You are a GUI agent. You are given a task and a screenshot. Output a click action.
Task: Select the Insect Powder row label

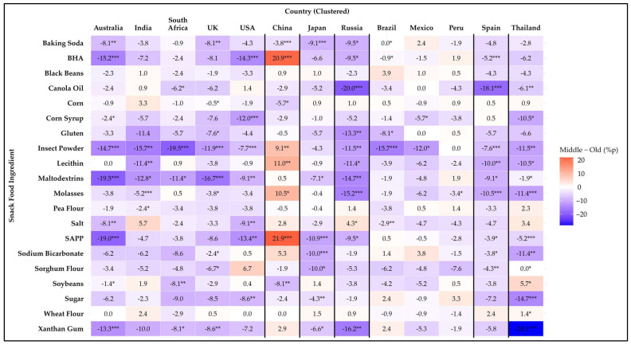(61, 148)
